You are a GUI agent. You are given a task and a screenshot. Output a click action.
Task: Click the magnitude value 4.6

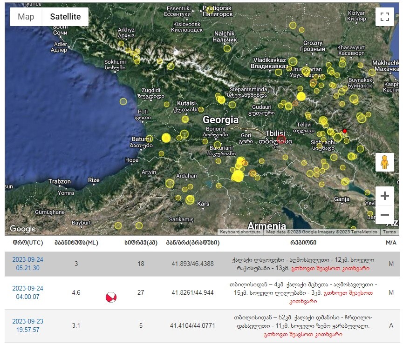[x=76, y=292]
